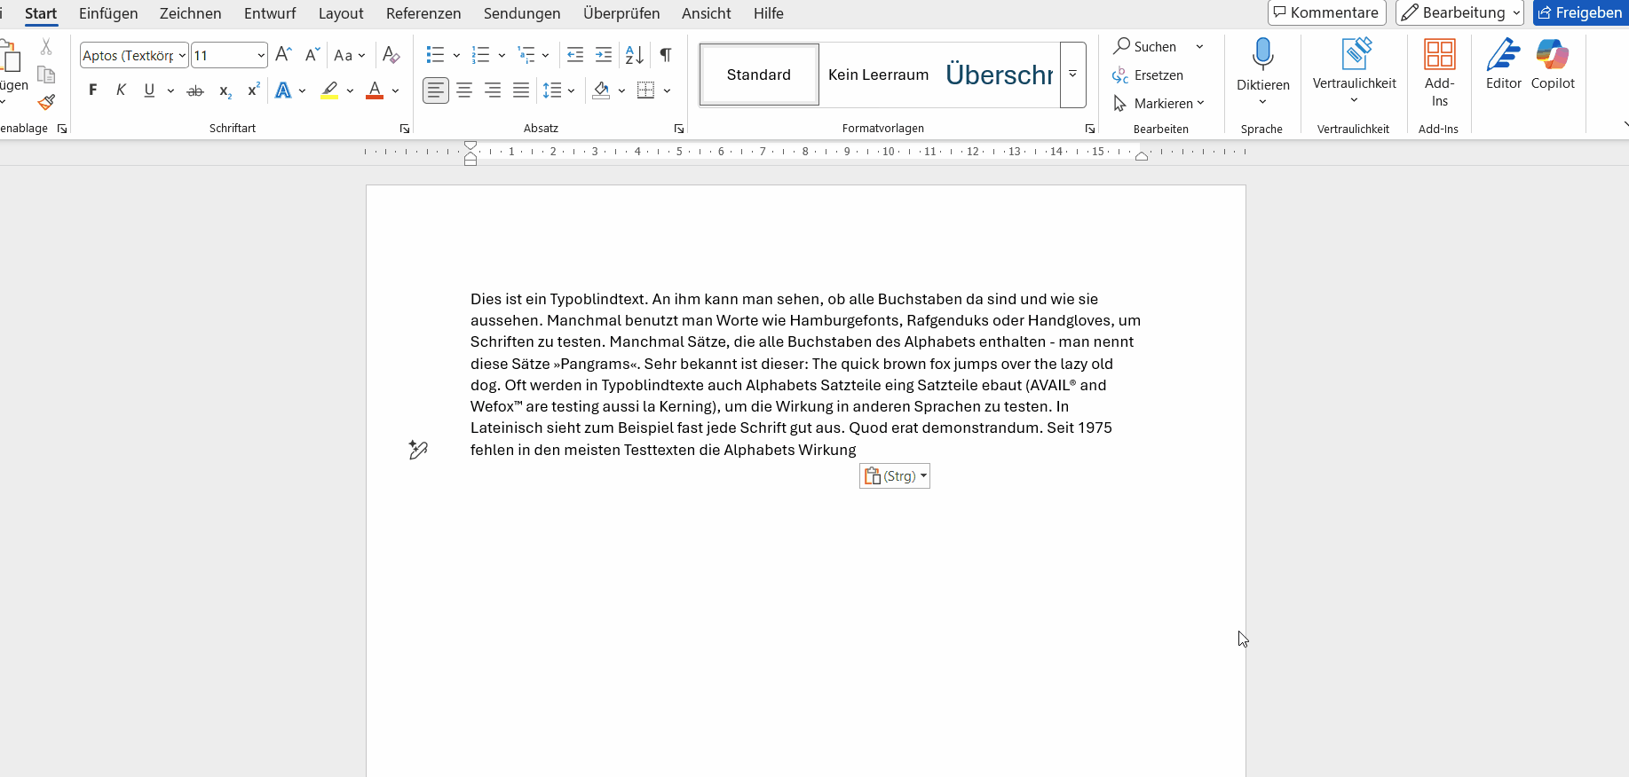
Task: Launch the Editor proofing tool
Action: [x=1503, y=64]
